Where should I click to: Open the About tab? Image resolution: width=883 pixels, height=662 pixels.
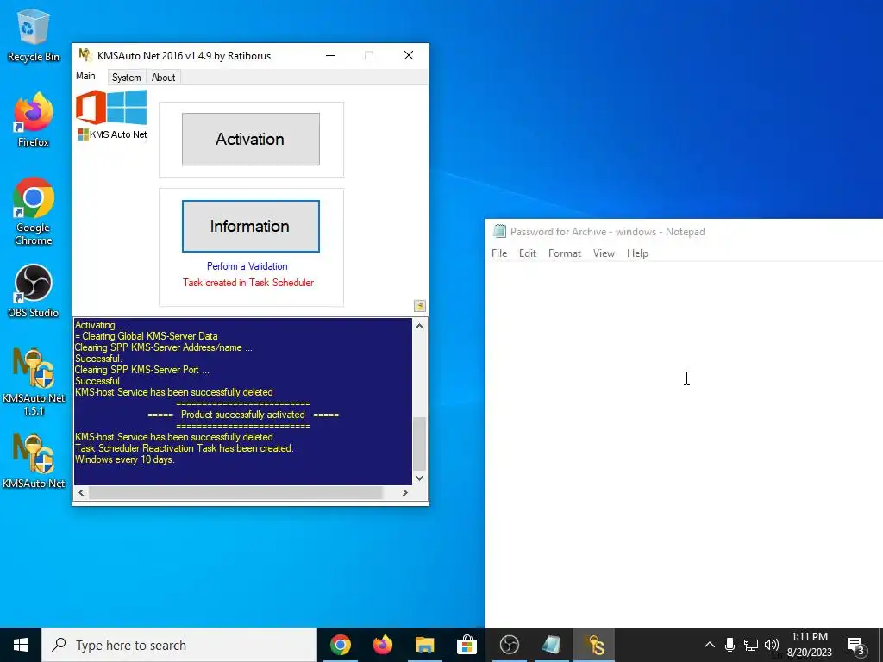pyautogui.click(x=163, y=77)
